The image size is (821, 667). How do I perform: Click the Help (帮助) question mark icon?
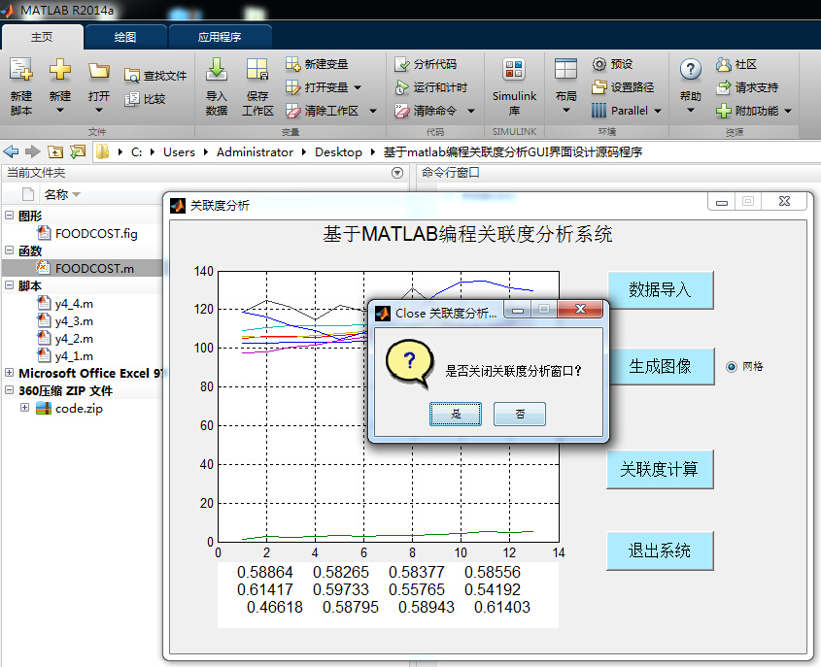coord(690,69)
